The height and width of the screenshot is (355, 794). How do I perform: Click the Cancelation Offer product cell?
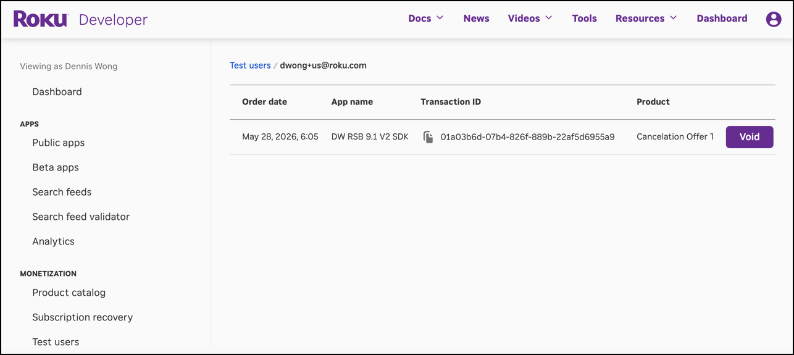(675, 137)
